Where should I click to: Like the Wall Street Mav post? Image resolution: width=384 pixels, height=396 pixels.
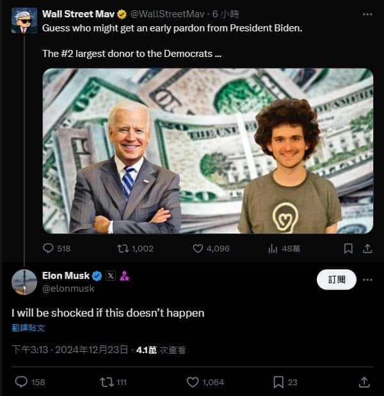pos(199,248)
